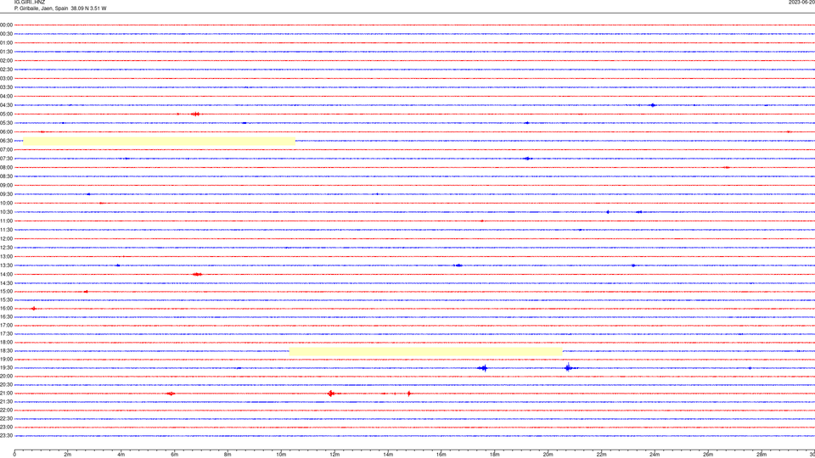Image resolution: width=815 pixels, height=458 pixels.
Task: Click the yellow data gap on the 06:30 trace
Action: pyautogui.click(x=159, y=141)
